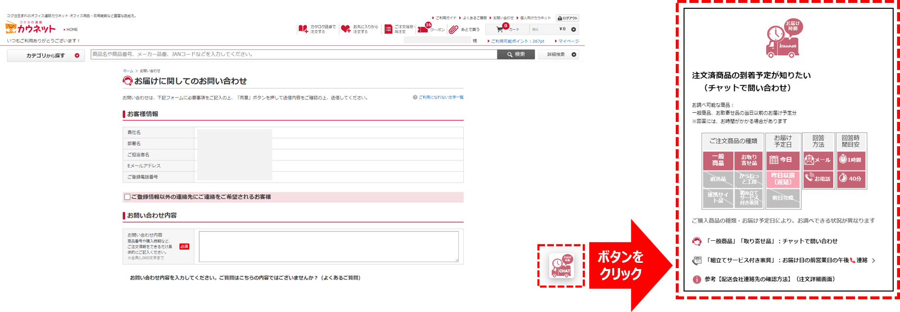Open the お問い合わせ top menu link

[x=503, y=18]
